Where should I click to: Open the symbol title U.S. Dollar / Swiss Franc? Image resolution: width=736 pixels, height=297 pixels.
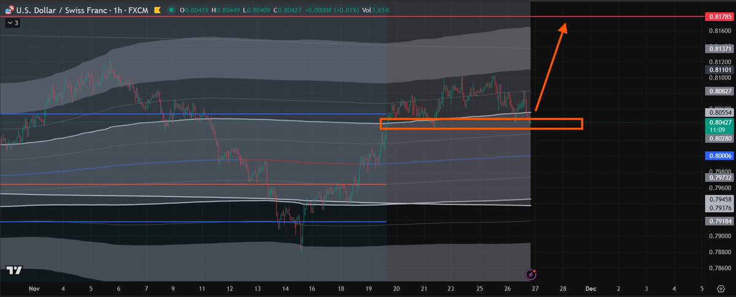click(x=60, y=10)
